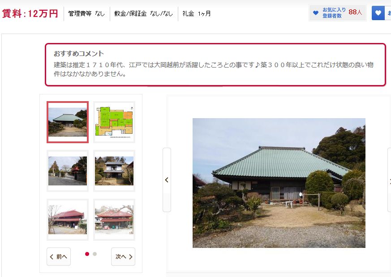
Task: Click the 賃料 12万円 price text
Action: (30, 13)
